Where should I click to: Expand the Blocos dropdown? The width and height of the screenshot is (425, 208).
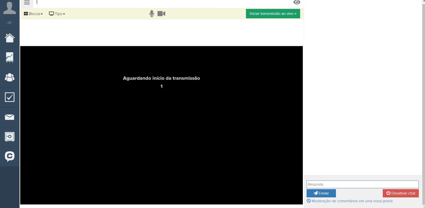click(x=33, y=14)
